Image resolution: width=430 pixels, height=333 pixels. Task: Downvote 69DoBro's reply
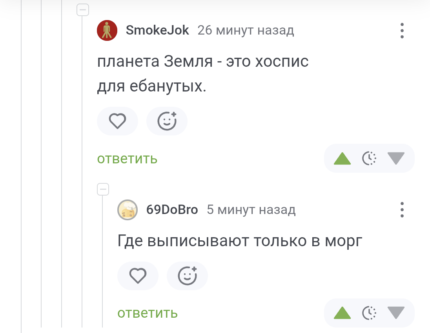(x=395, y=313)
